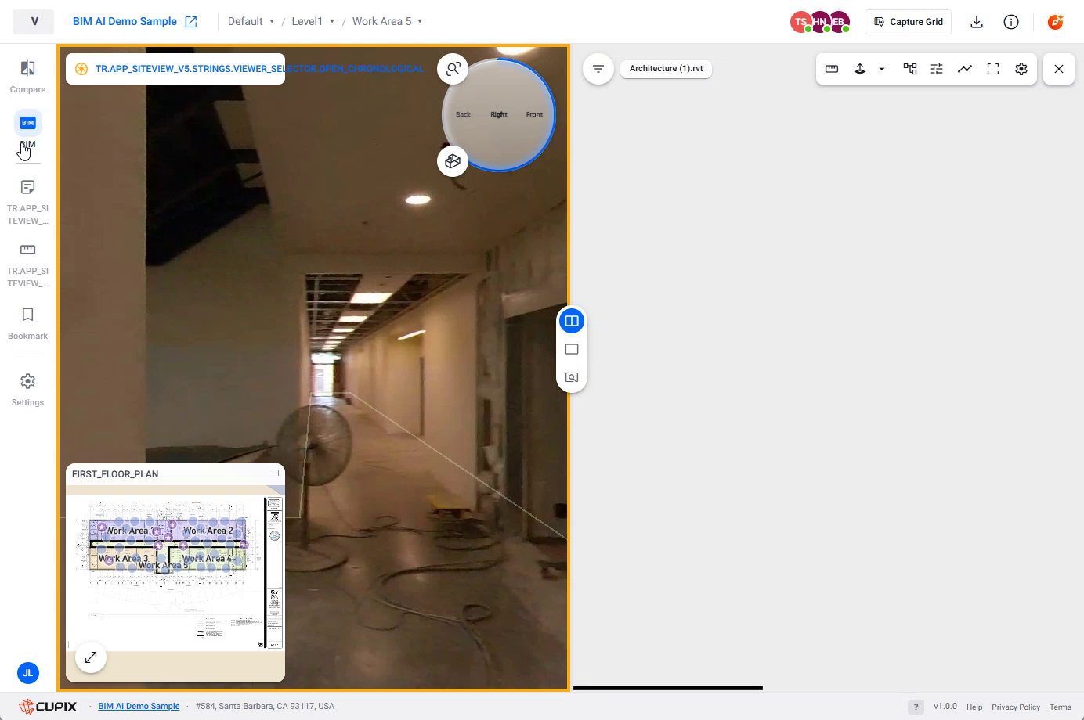Open footer BIM AI Demo Sample link

pos(139,706)
